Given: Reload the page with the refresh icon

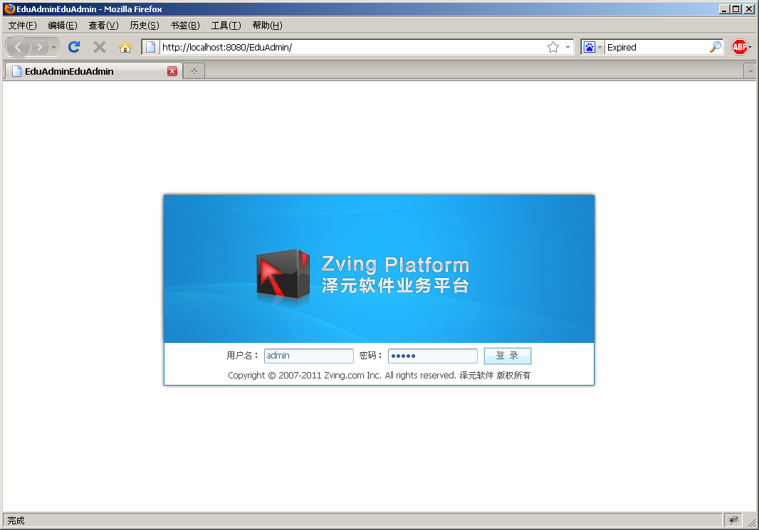Looking at the screenshot, I should 74,47.
